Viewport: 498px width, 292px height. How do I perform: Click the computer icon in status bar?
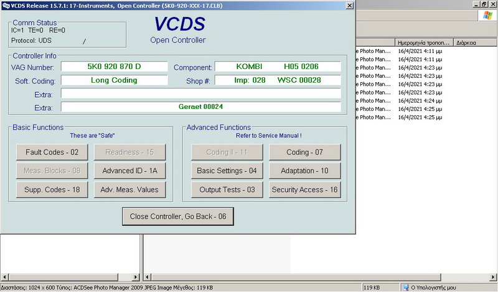pyautogui.click(x=406, y=288)
